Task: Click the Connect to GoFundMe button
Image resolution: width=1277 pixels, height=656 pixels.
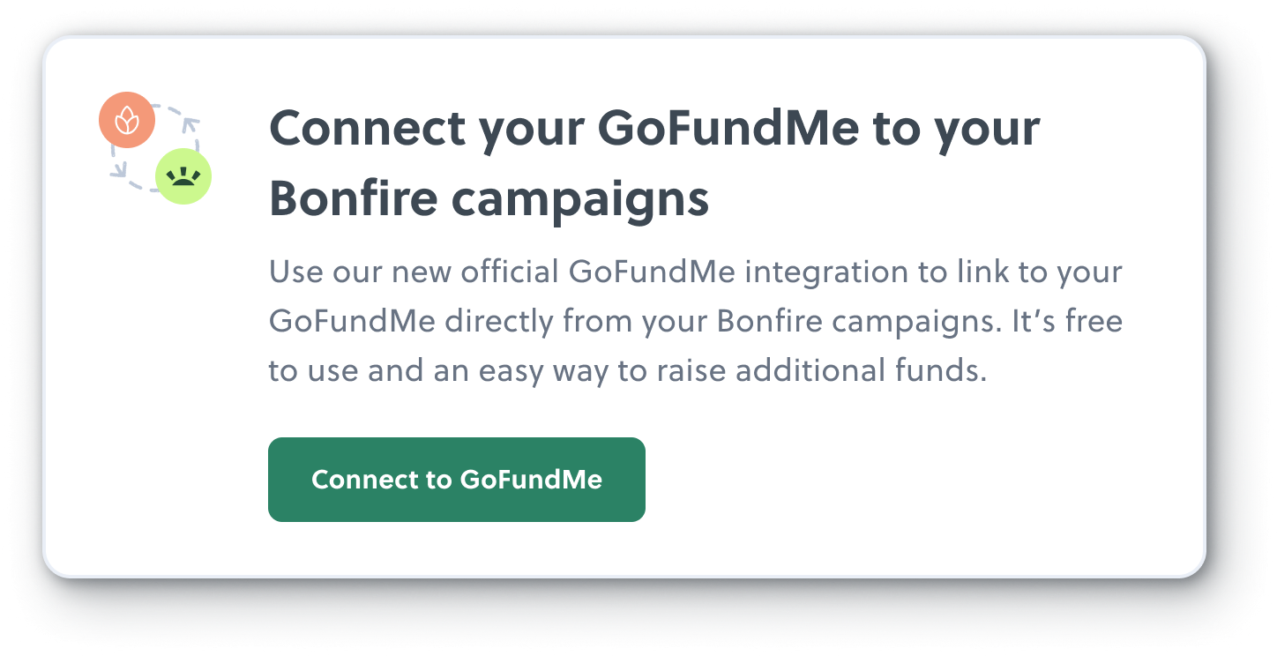Action: (456, 479)
